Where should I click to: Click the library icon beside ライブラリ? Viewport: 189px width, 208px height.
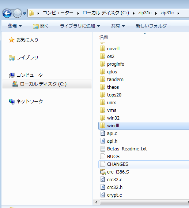[x=11, y=58]
